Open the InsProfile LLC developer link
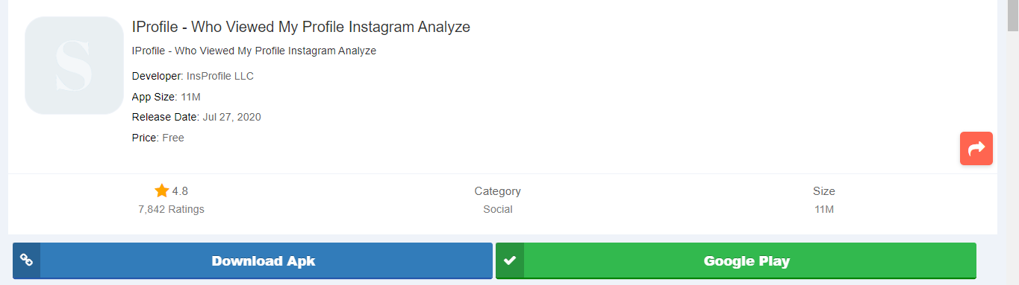The width and height of the screenshot is (1019, 285). pos(220,76)
